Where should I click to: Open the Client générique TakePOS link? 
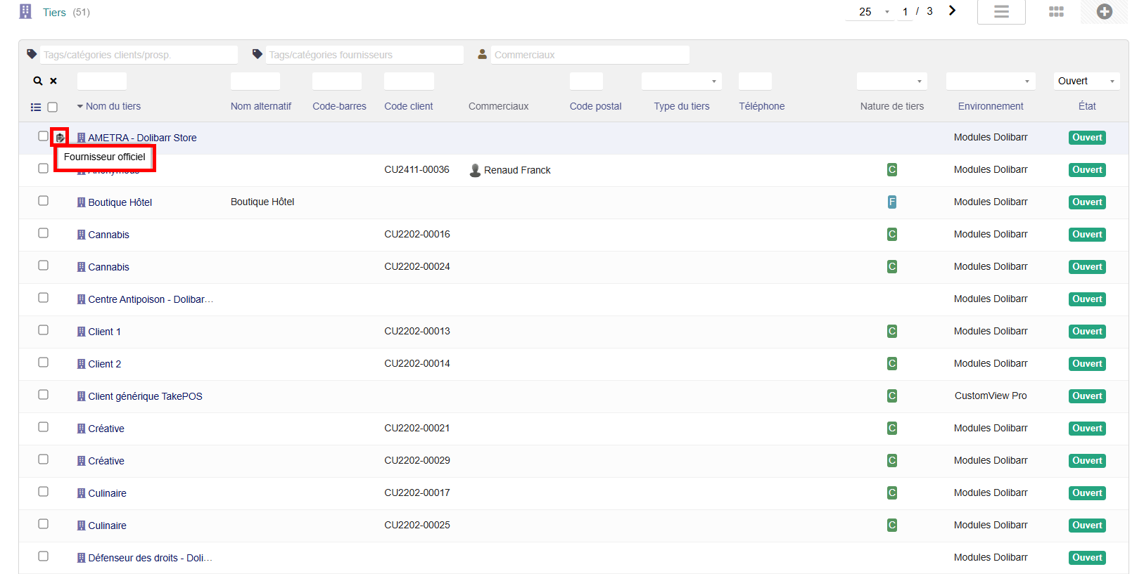145,396
